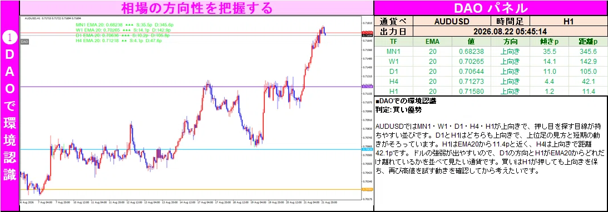The image size is (608, 212).
Task: Click the H1 cell in the TF column
Action: click(x=394, y=92)
